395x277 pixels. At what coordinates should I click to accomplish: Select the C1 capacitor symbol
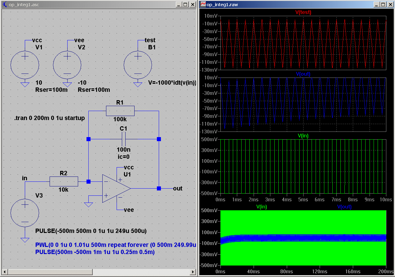pyautogui.click(x=123, y=139)
